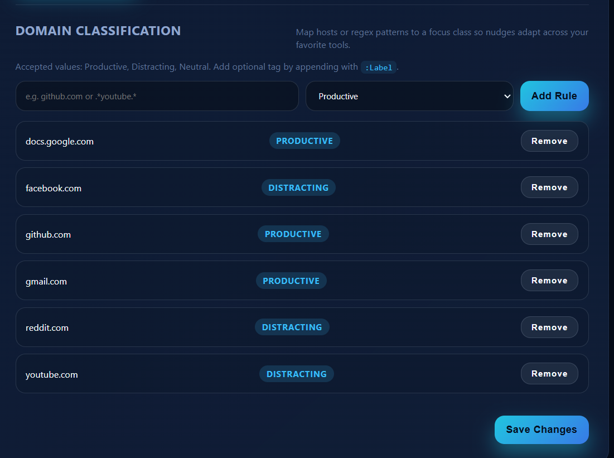Remove the facebook.com rule
The height and width of the screenshot is (458, 614).
coord(549,187)
